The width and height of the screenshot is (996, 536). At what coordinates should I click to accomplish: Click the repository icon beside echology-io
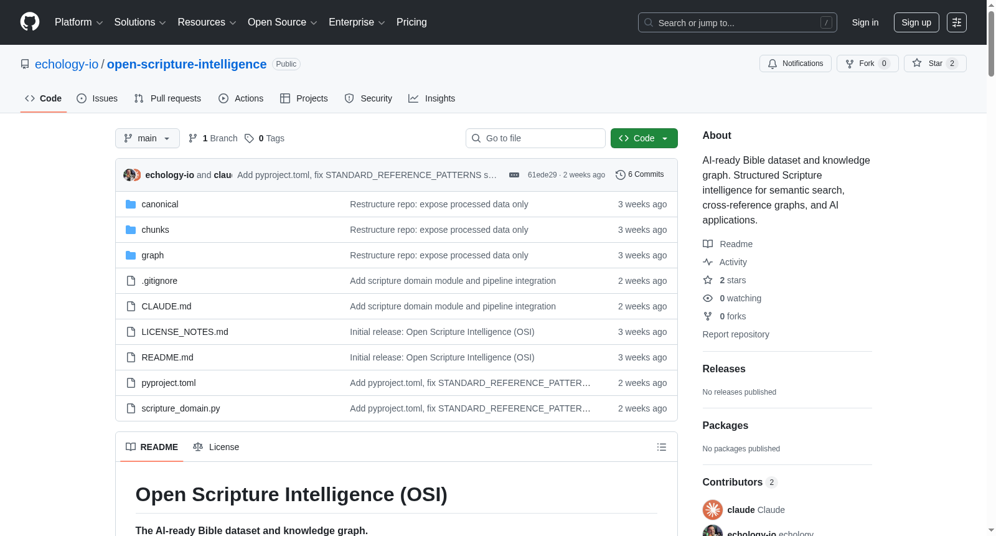[25, 64]
